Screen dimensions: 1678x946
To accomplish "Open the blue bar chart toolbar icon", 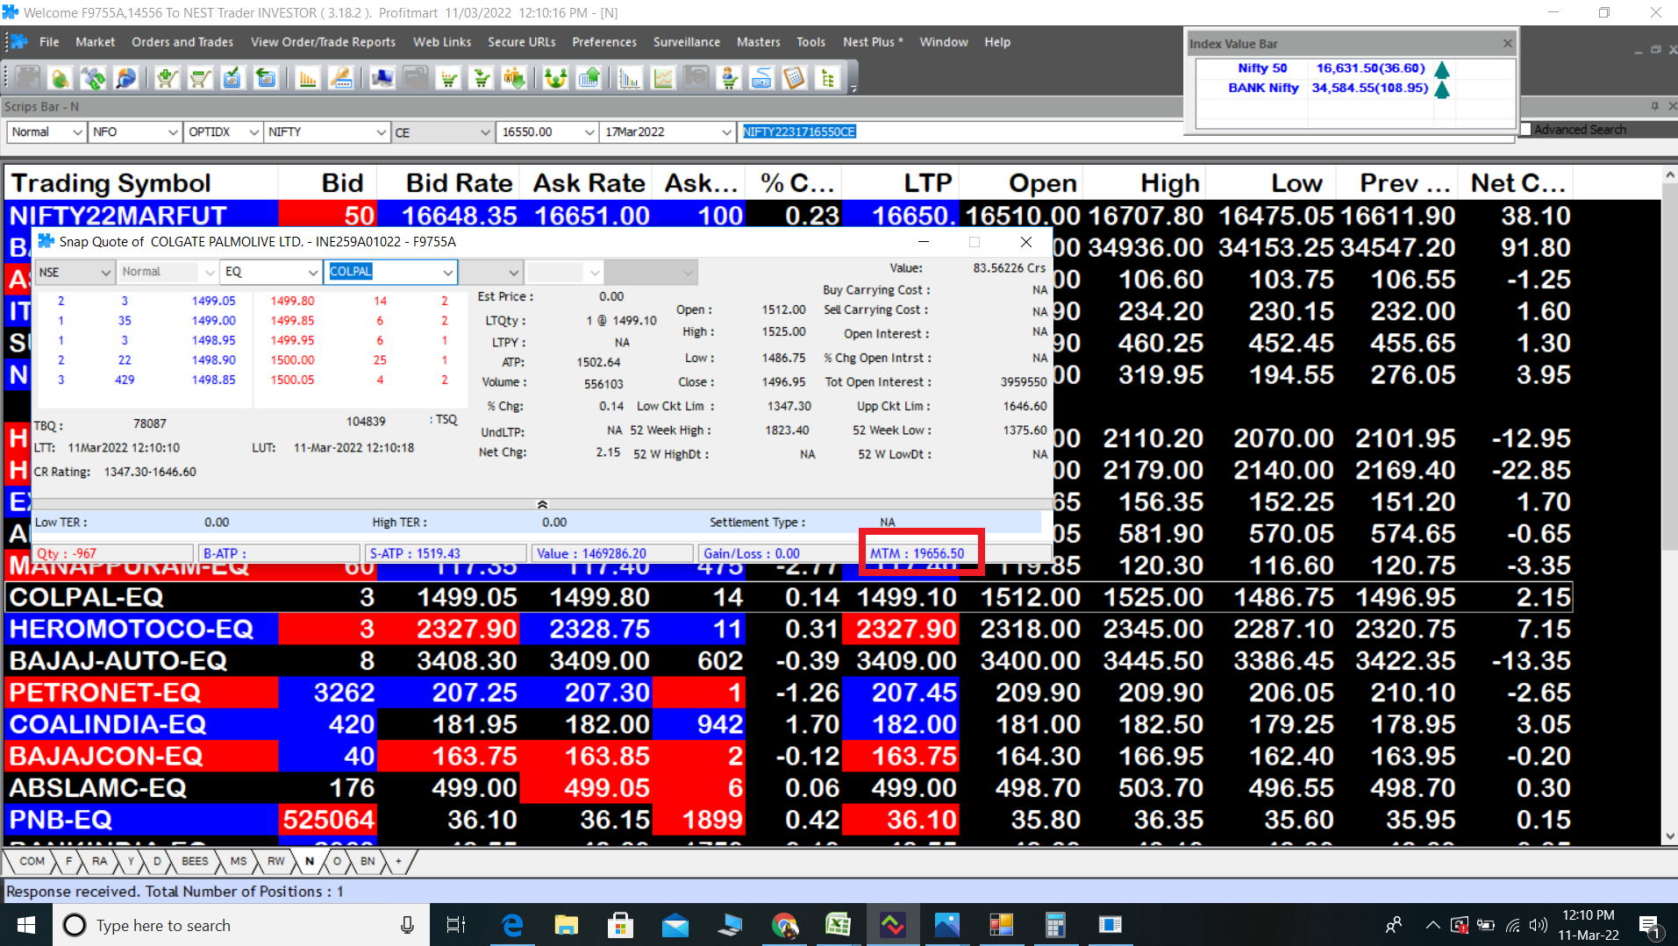I will (x=630, y=79).
